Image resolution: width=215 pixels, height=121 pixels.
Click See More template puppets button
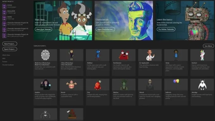208,46
